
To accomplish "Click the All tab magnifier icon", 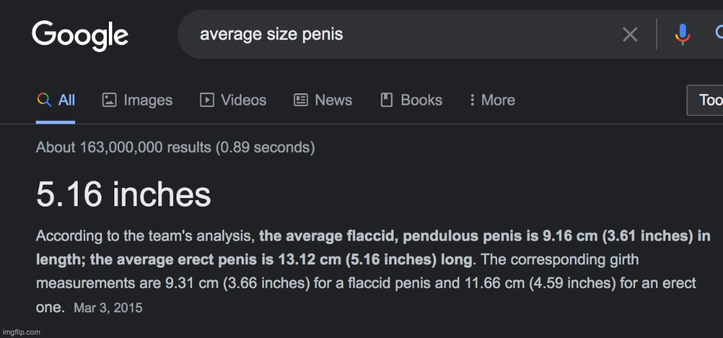I will [x=44, y=100].
